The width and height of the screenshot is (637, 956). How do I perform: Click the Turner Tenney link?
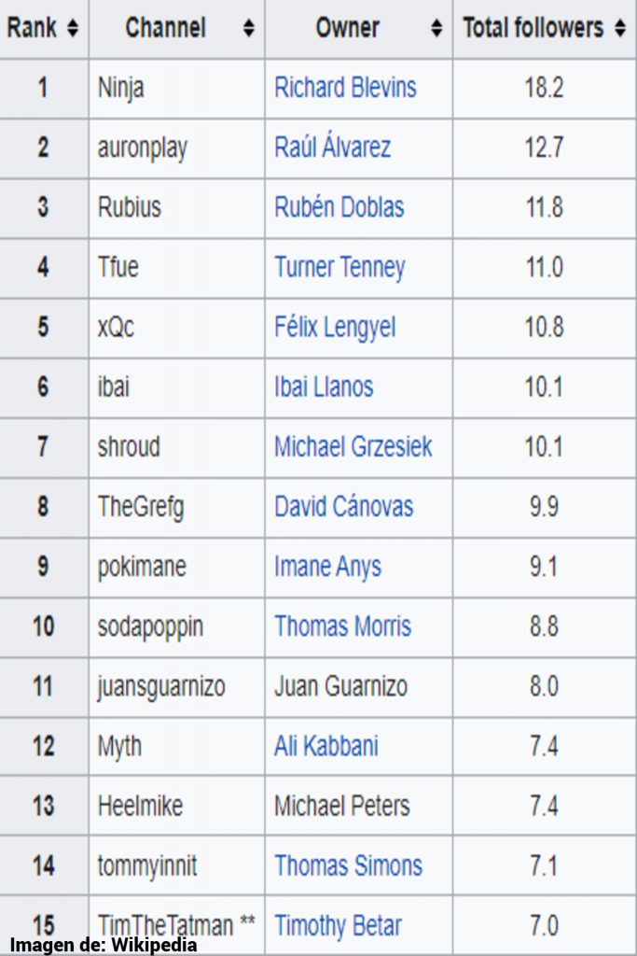pos(339,268)
